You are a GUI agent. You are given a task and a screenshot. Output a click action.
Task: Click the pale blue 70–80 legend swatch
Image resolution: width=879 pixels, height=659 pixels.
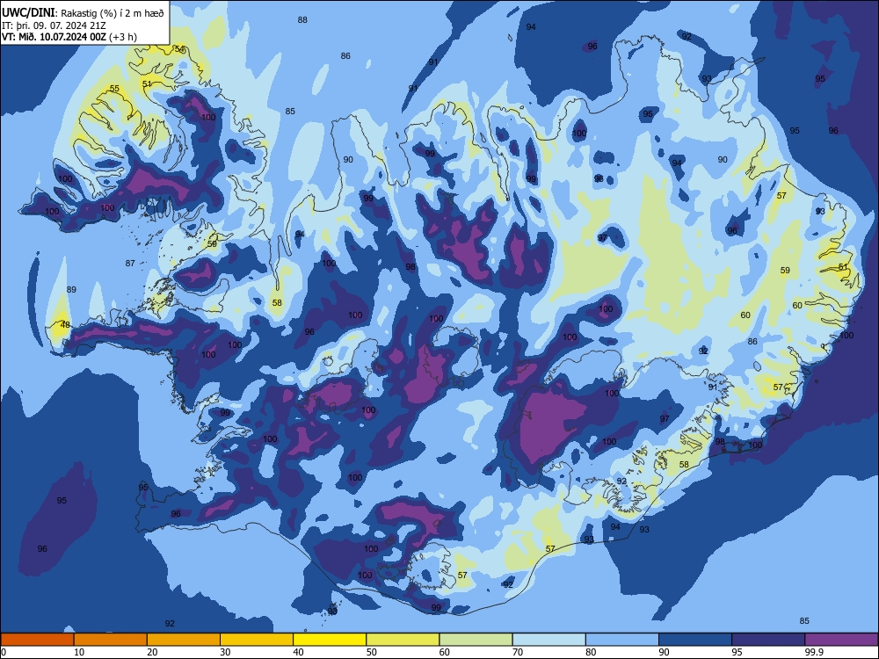(x=548, y=640)
